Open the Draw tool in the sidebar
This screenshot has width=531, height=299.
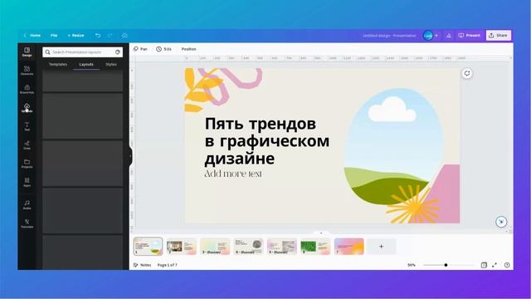pos(27,145)
